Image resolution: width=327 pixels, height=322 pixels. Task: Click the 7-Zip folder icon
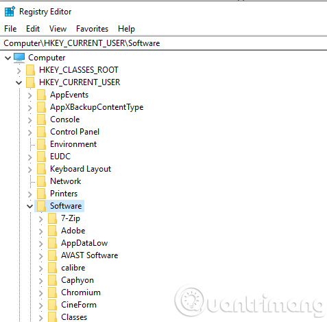coord(52,218)
